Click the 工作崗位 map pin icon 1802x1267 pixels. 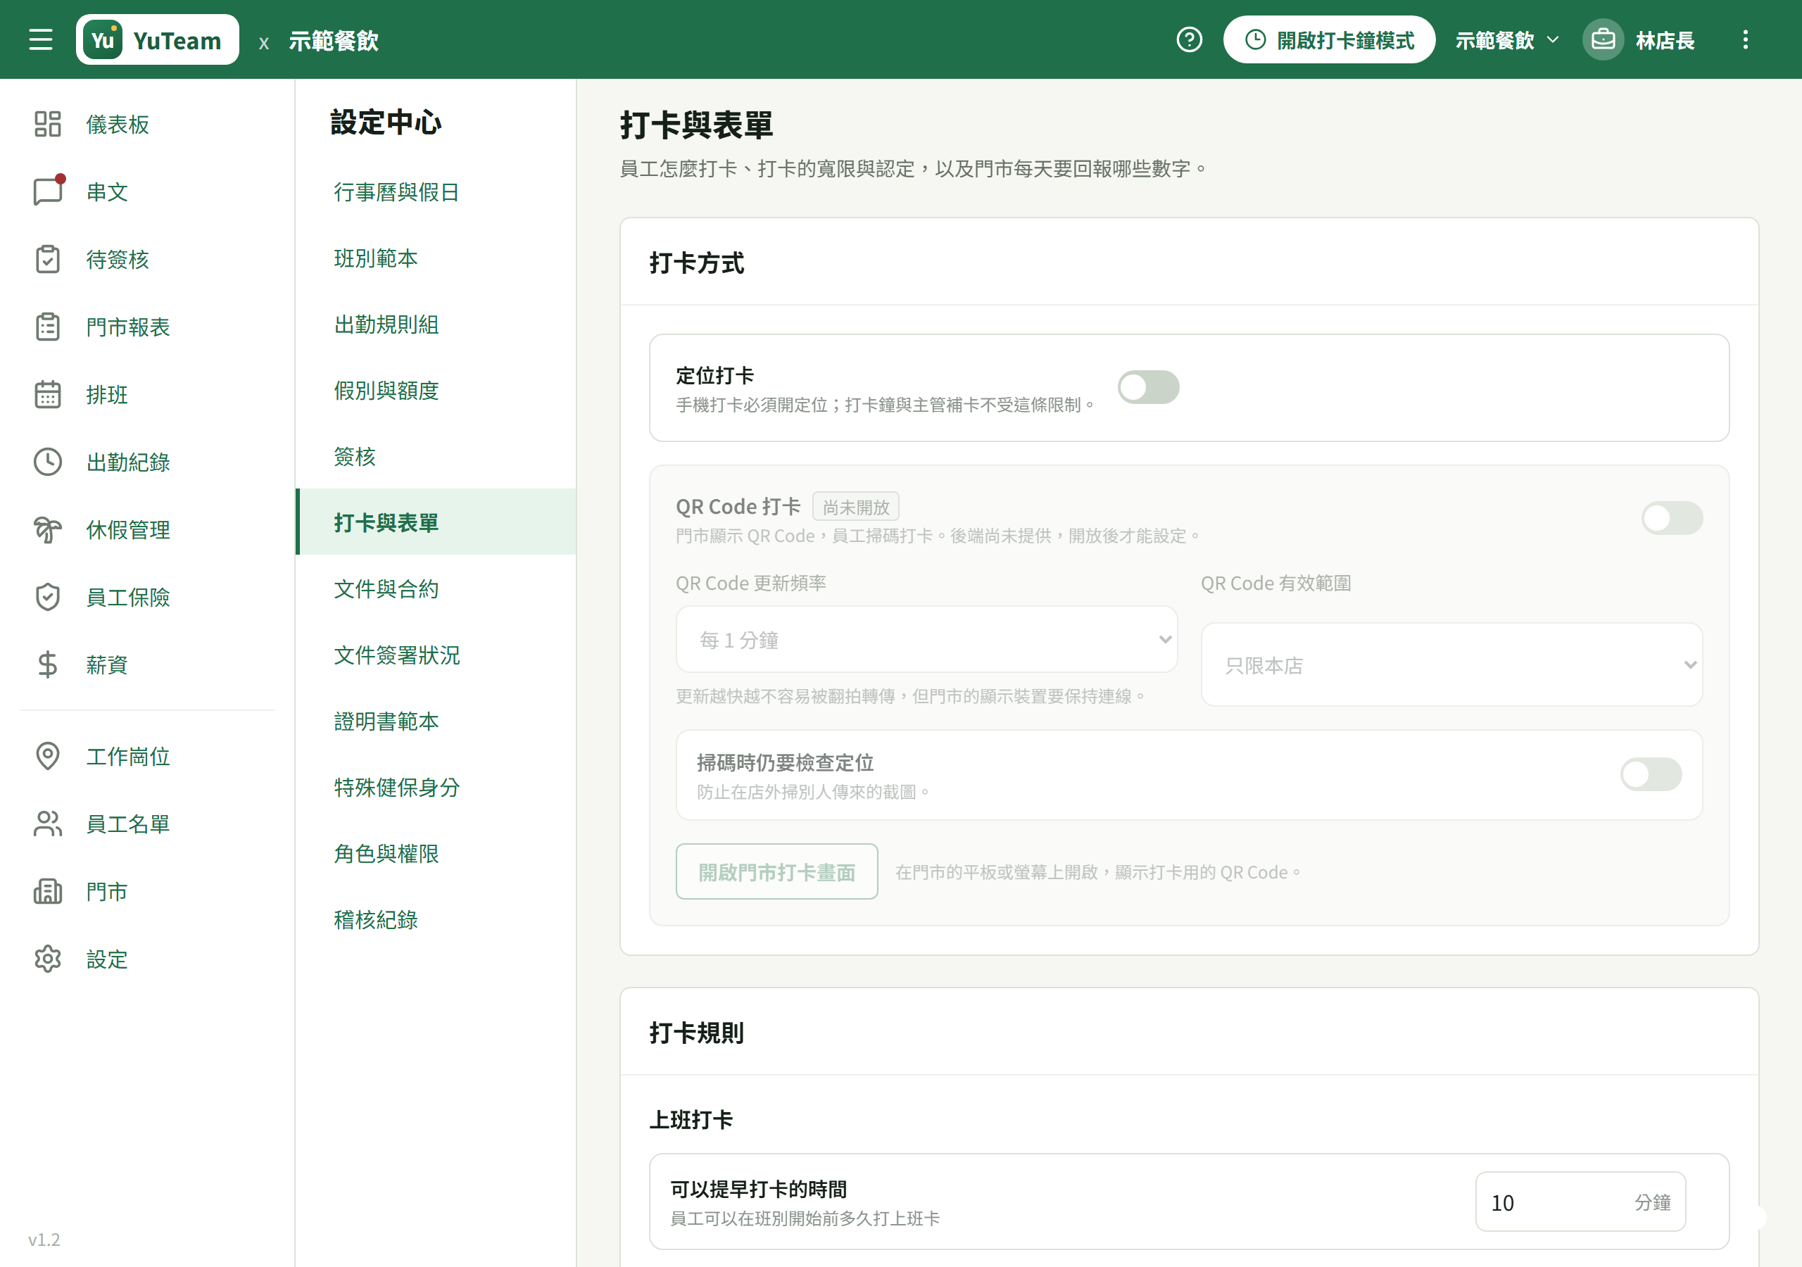[48, 756]
